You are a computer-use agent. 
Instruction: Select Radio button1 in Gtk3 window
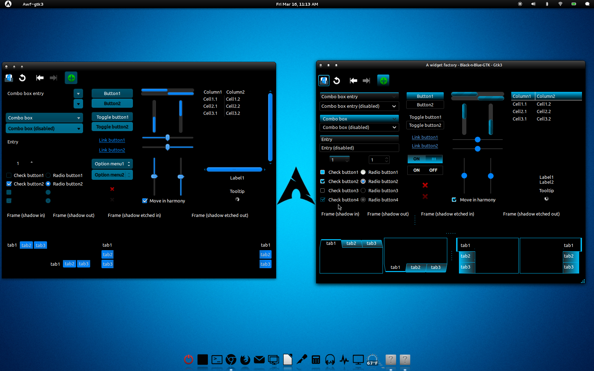(x=363, y=172)
